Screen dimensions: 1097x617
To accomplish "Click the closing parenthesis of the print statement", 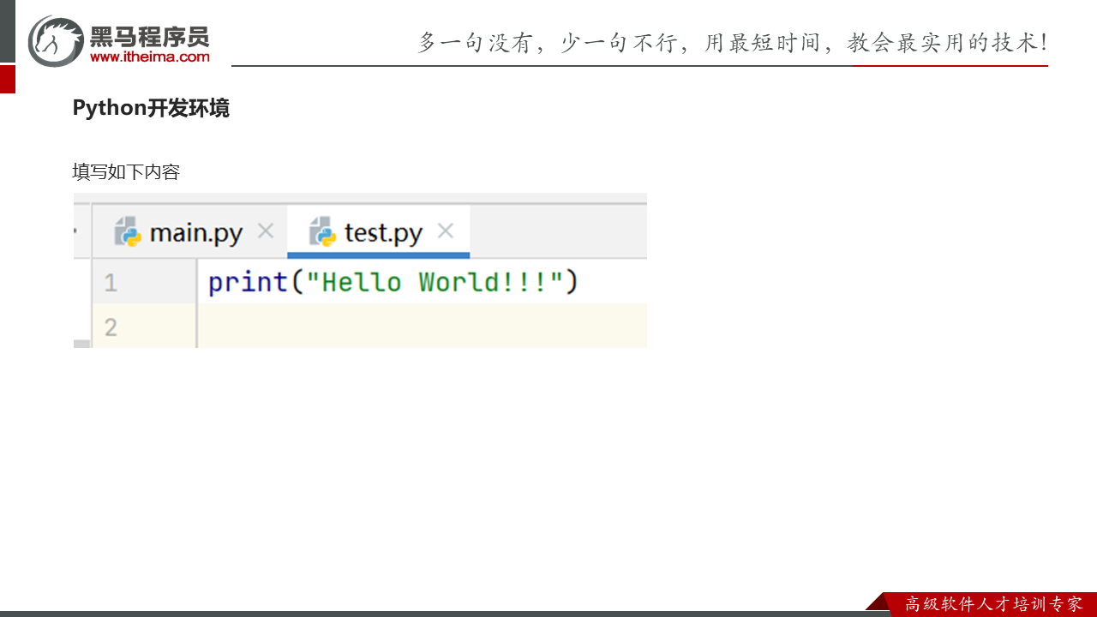I will tap(572, 282).
